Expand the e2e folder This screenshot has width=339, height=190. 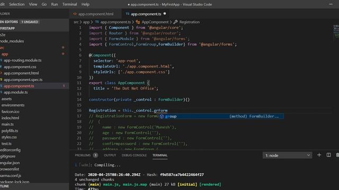click(3, 35)
